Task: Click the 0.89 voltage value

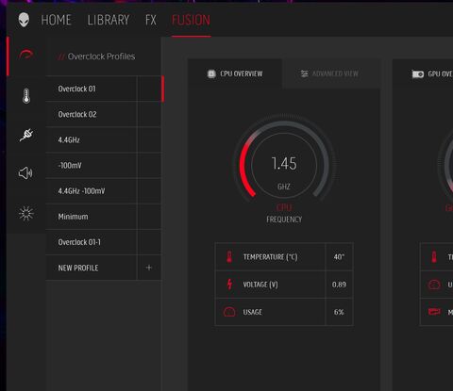Action: (339, 285)
